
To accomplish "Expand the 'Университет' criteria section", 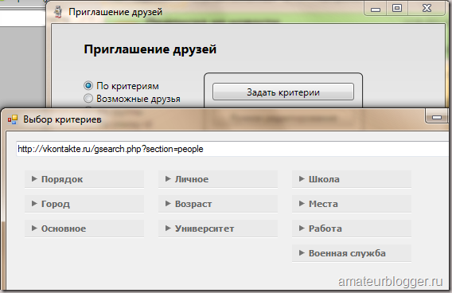I will (218, 229).
